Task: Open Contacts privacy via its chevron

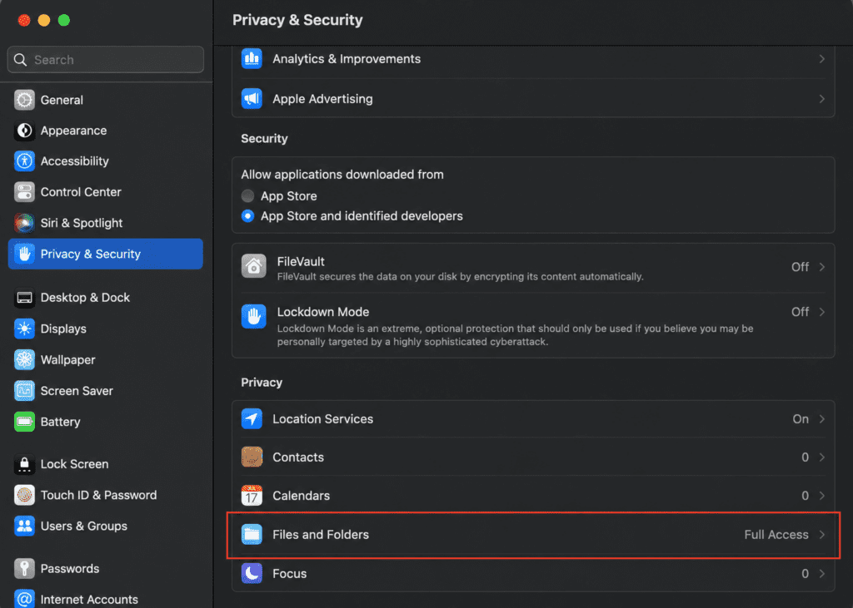Action: 821,457
